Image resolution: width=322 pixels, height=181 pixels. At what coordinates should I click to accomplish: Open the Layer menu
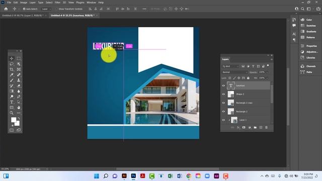[x=32, y=3]
